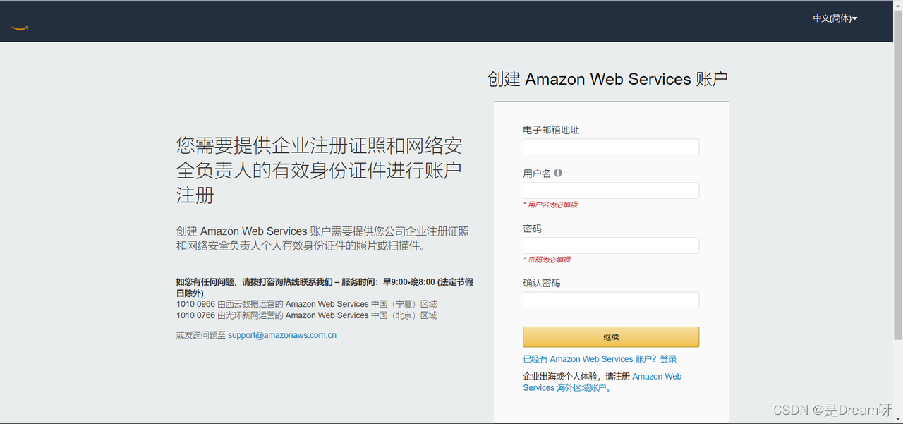903x424 pixels.
Task: Open the Amazon Web Services 海外区域账户 link
Action: (602, 382)
